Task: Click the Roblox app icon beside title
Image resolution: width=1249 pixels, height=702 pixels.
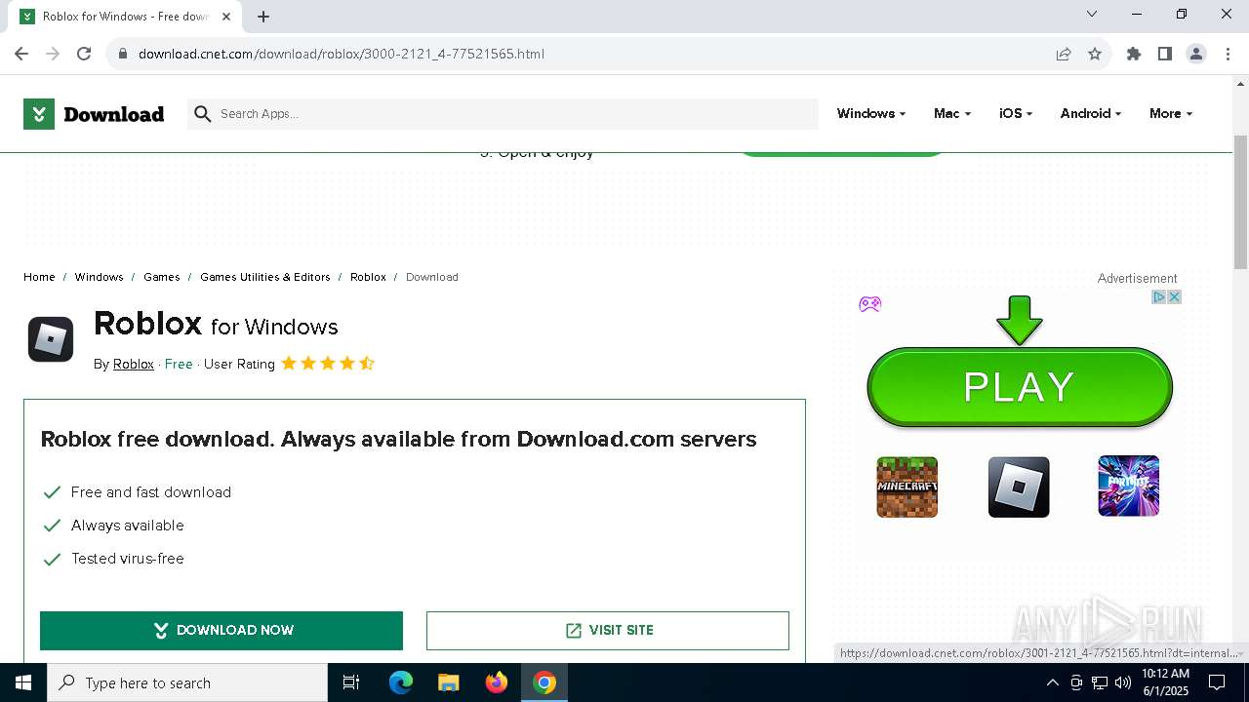Action: point(51,339)
